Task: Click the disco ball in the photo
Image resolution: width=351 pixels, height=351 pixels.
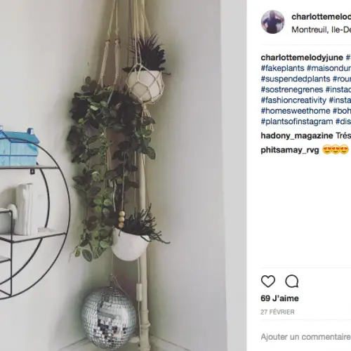Action: 110,313
